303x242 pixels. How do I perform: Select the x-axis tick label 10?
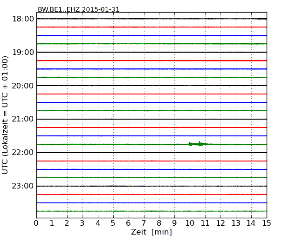tap(190, 223)
